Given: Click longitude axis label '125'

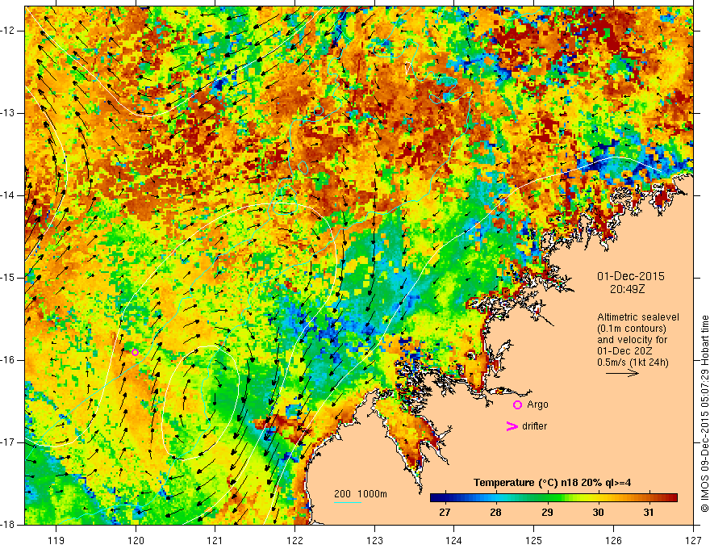Looking at the screenshot, I should click(x=534, y=540).
